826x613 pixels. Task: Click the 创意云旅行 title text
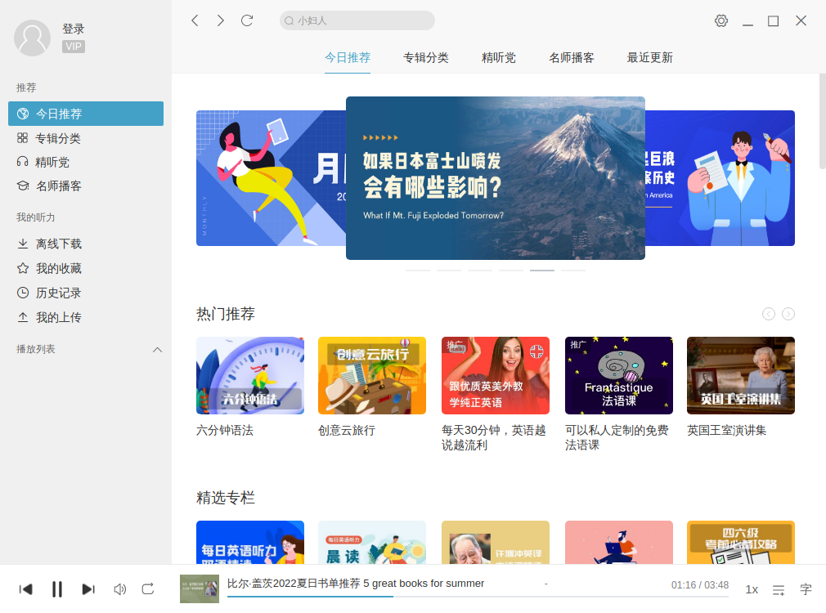[347, 430]
